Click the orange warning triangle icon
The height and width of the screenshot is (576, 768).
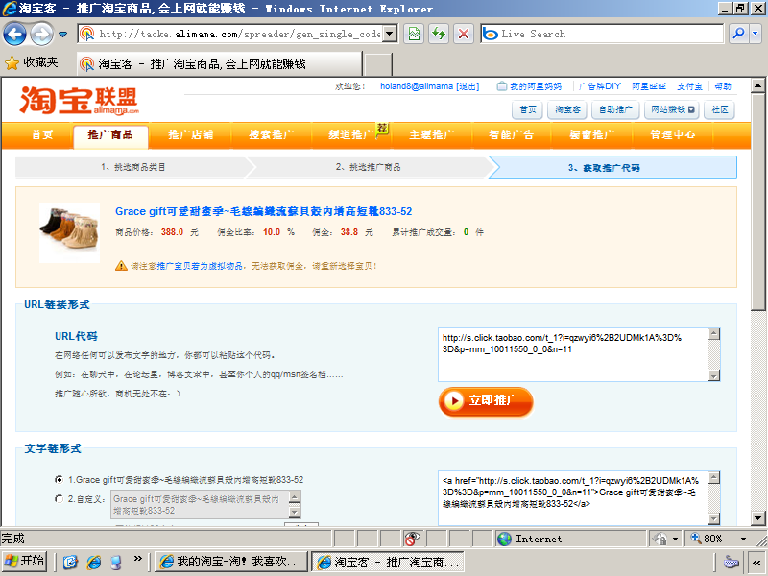click(121, 266)
